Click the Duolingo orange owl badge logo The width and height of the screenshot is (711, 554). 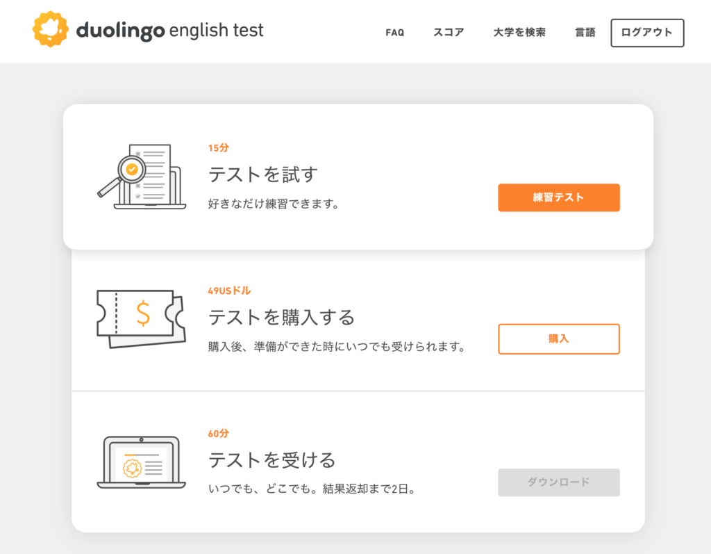(50, 29)
